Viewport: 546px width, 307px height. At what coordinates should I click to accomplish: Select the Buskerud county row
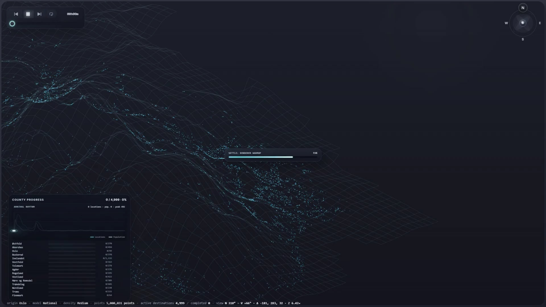[x=62, y=255]
